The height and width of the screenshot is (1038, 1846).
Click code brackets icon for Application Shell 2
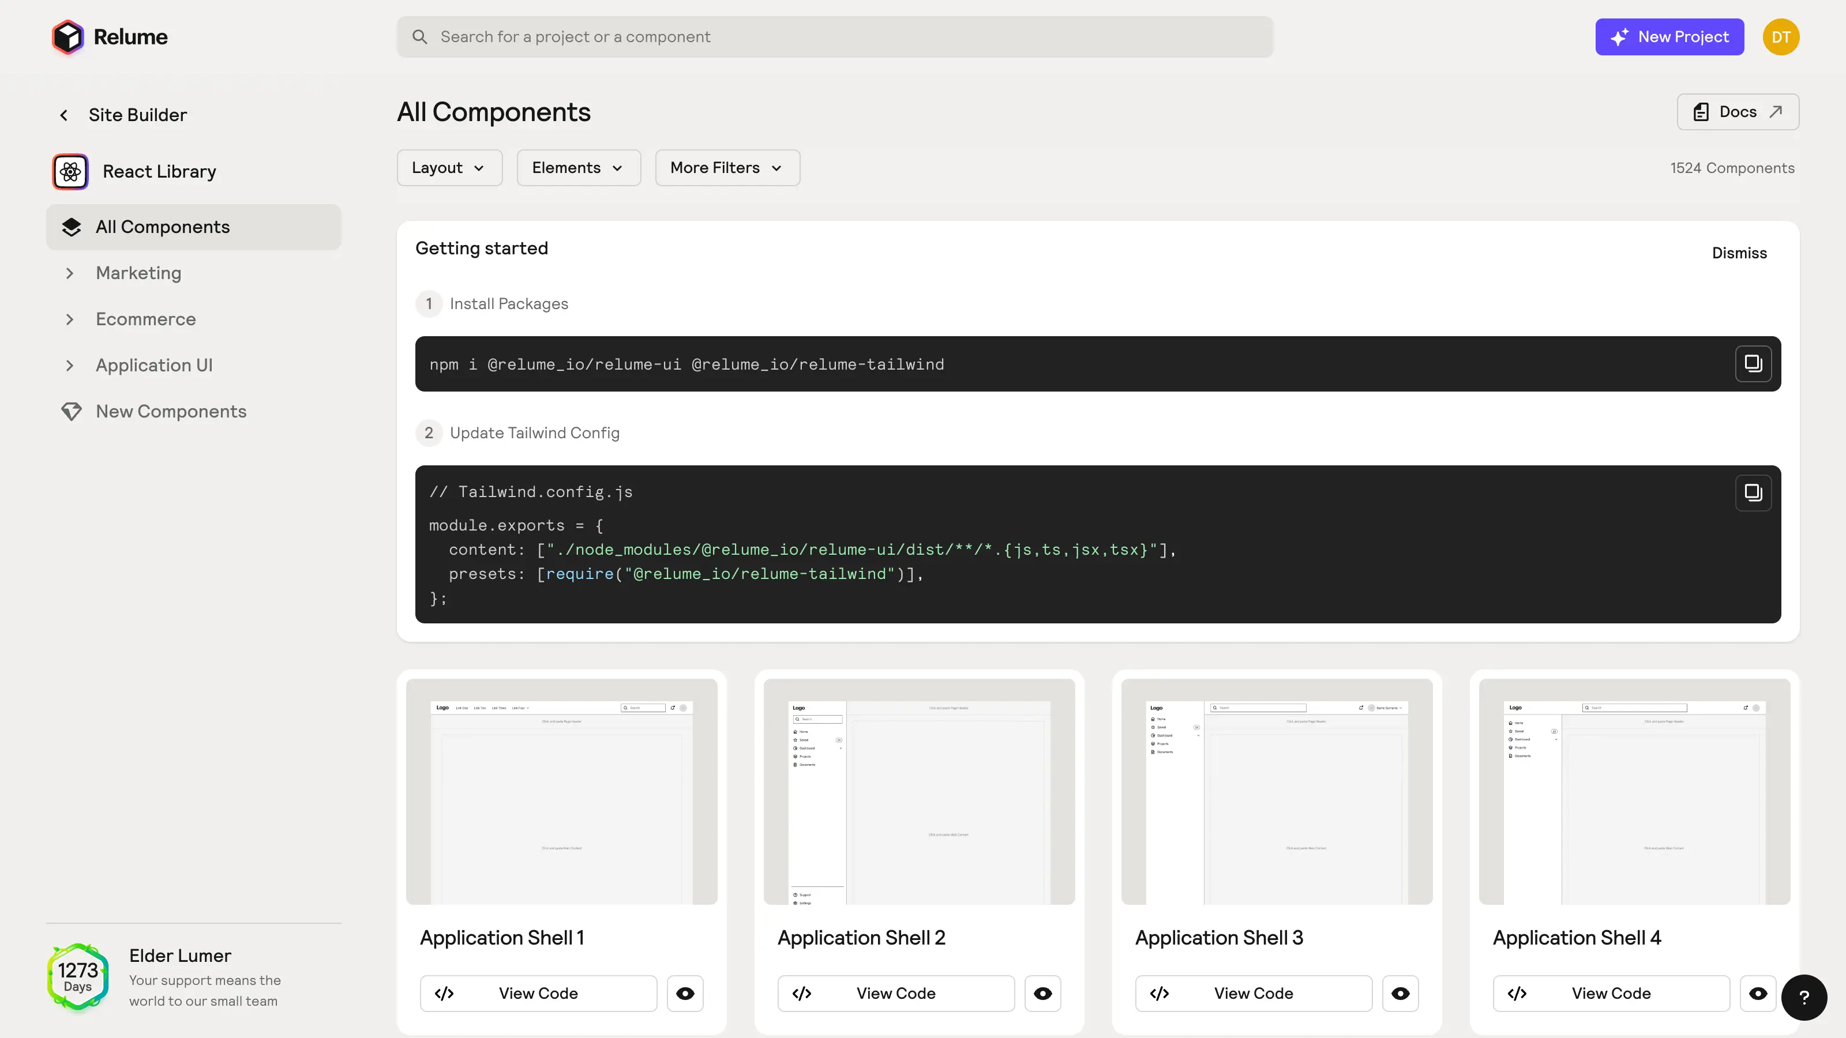point(802,993)
